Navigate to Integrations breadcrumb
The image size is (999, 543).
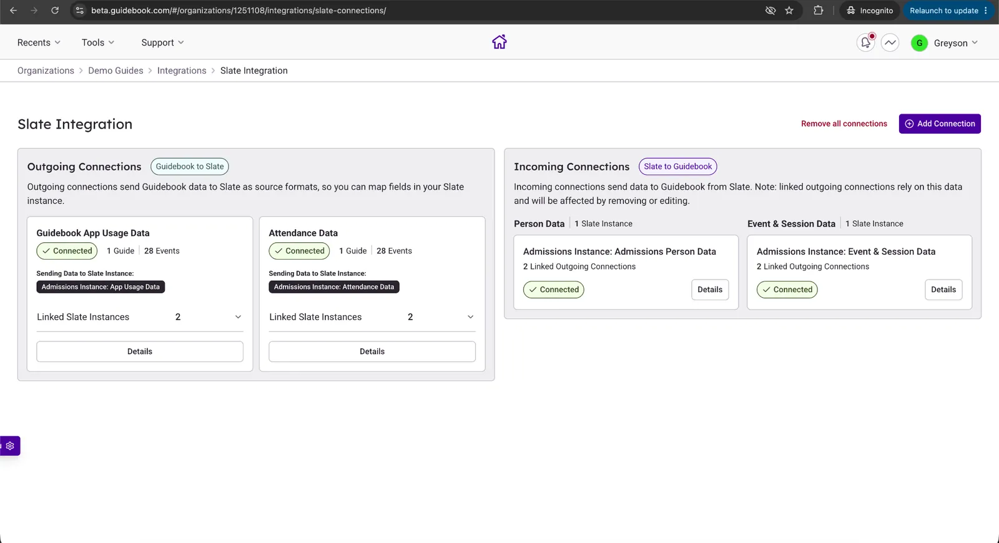[x=182, y=71]
